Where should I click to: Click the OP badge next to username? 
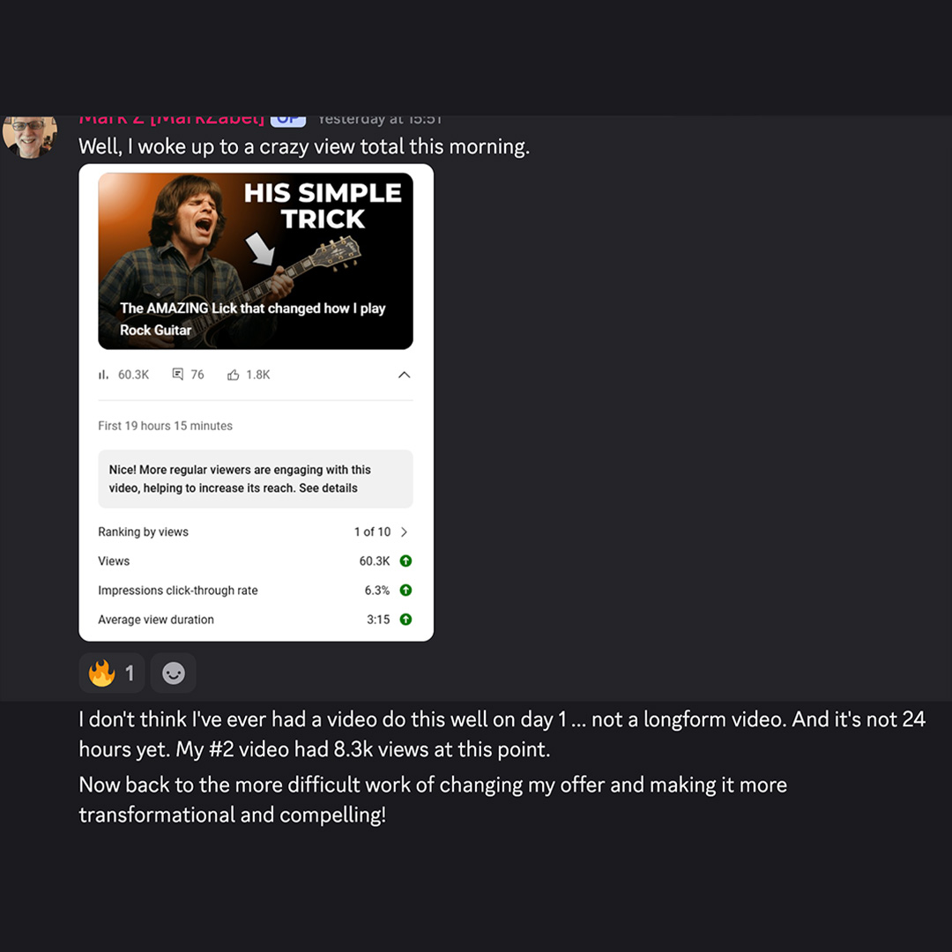click(287, 120)
